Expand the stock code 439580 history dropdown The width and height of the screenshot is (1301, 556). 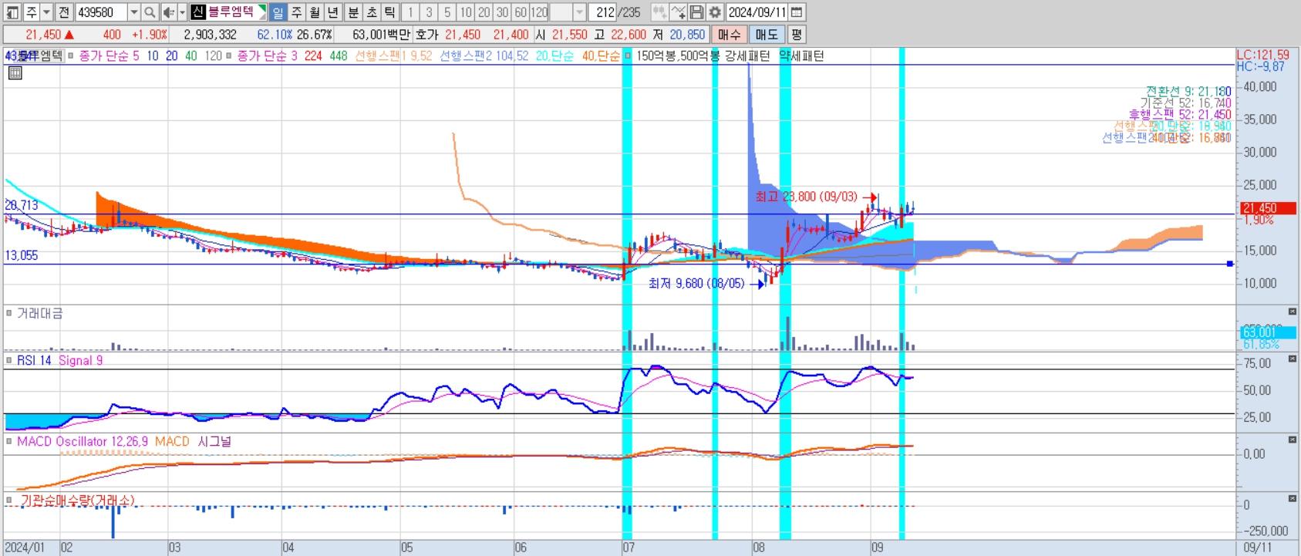point(133,12)
